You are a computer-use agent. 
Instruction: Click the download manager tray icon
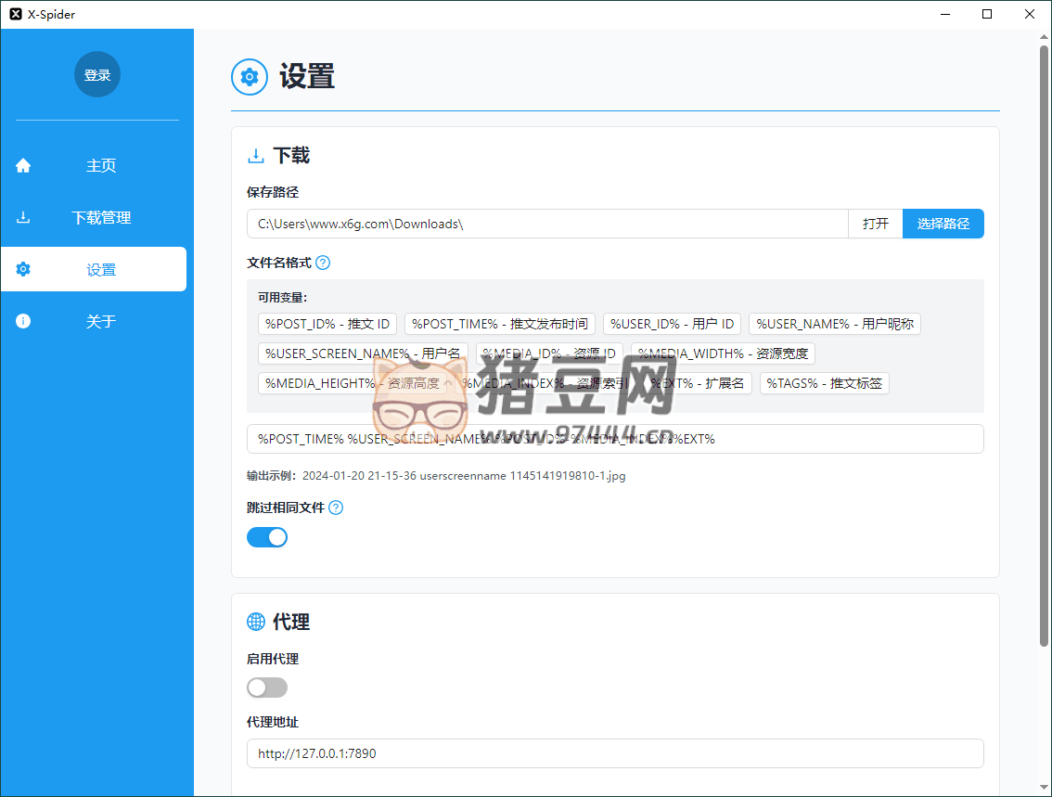coord(23,218)
